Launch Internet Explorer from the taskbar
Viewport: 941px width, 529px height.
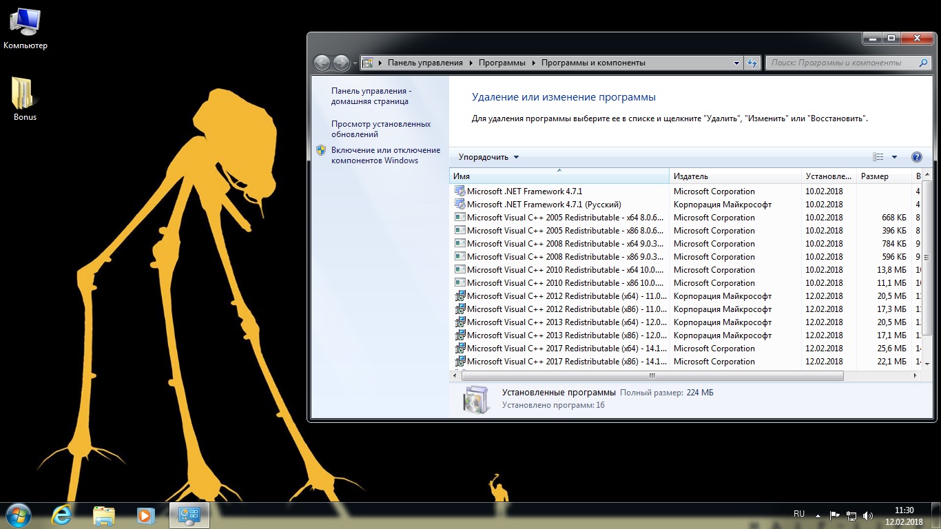click(x=62, y=515)
